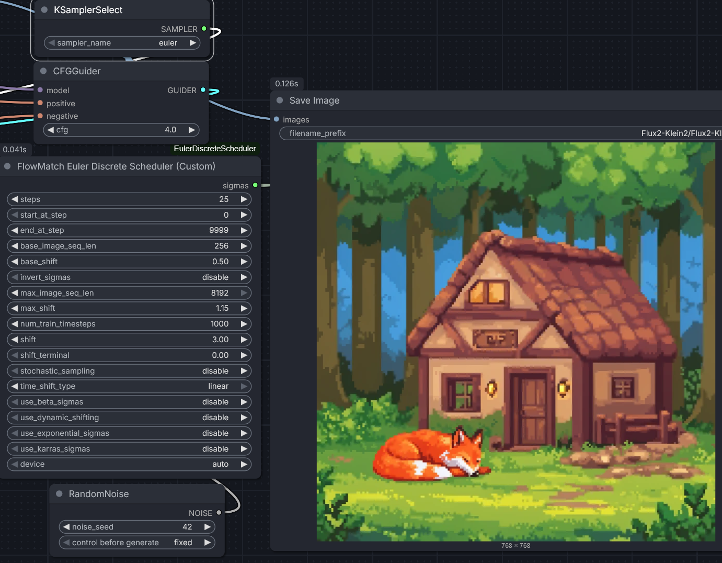Click the orange negative input socket
722x563 pixels.
[x=40, y=116]
